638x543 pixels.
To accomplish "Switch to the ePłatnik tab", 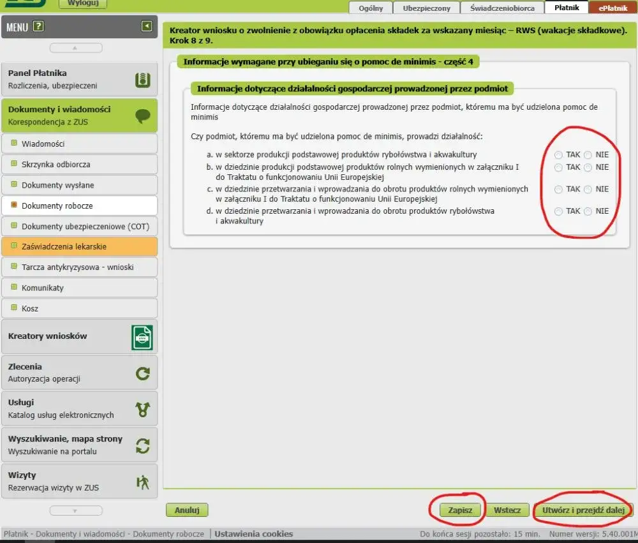I will coord(612,8).
